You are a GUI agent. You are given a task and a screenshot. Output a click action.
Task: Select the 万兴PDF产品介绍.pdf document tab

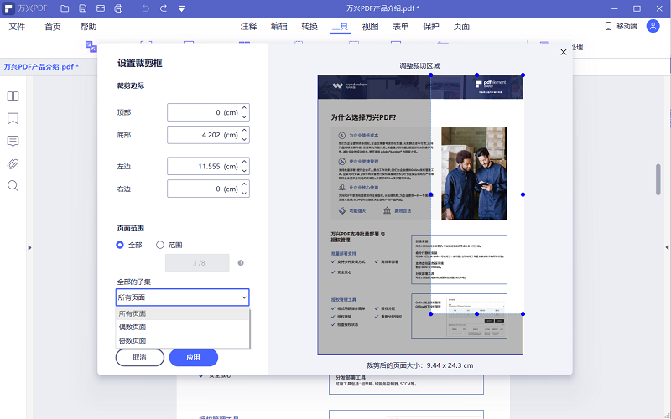coord(41,67)
